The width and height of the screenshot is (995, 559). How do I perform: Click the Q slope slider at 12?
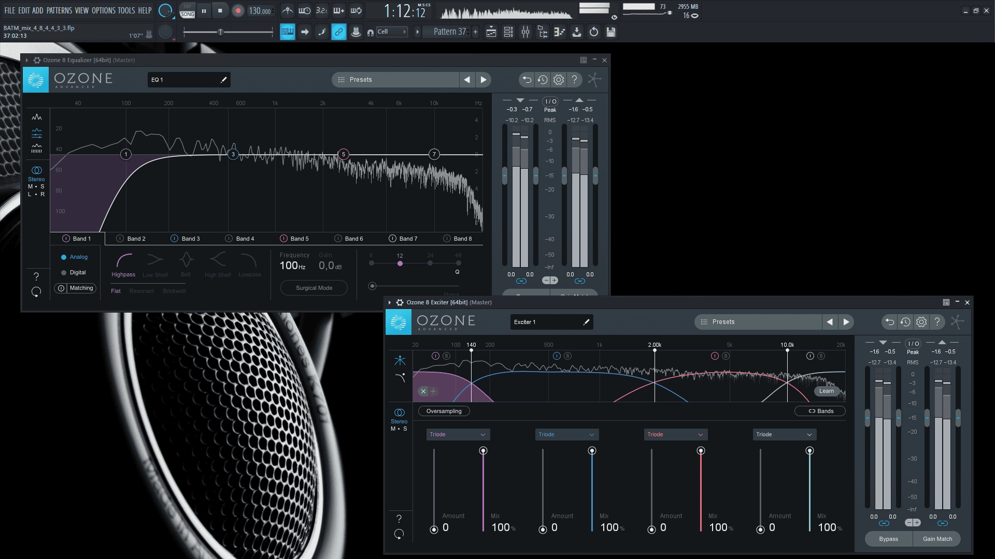[x=400, y=263]
